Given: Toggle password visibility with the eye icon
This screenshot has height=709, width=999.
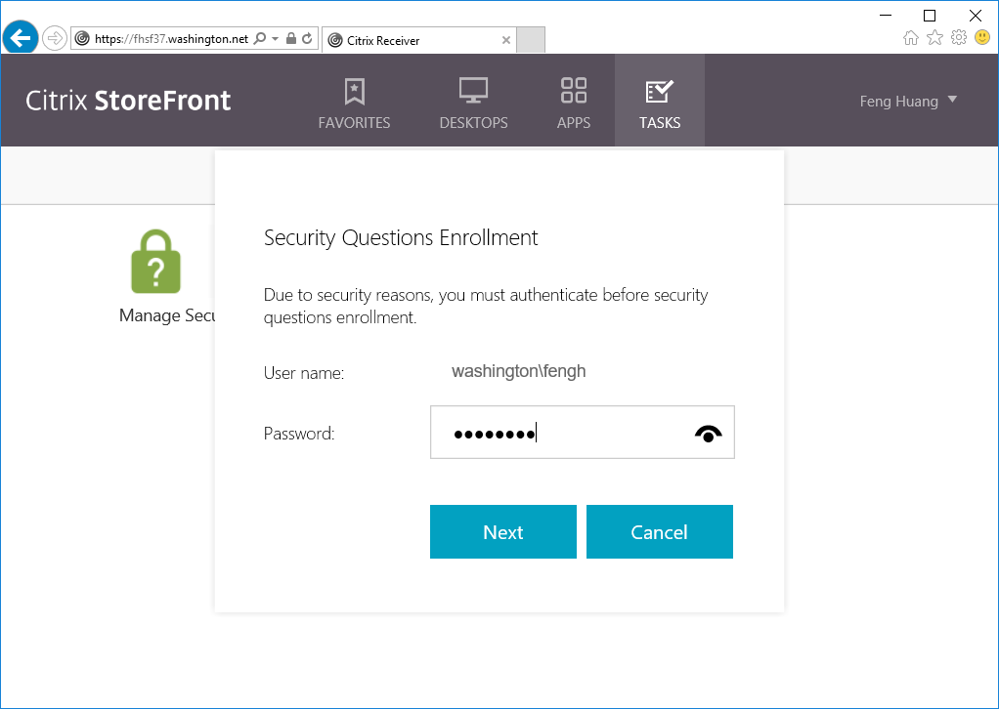Looking at the screenshot, I should click(709, 434).
